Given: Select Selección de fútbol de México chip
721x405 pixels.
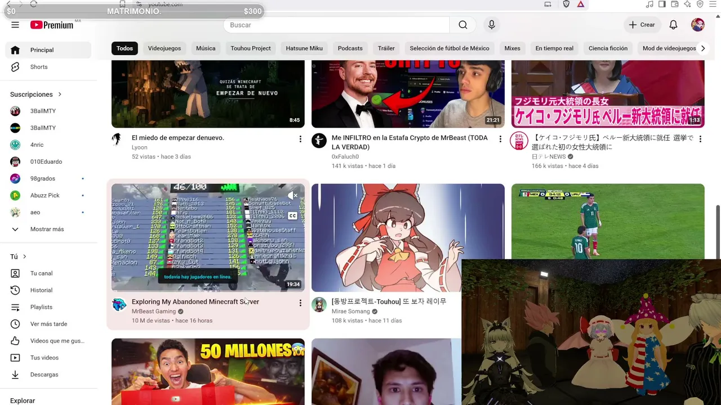Looking at the screenshot, I should pos(449,48).
